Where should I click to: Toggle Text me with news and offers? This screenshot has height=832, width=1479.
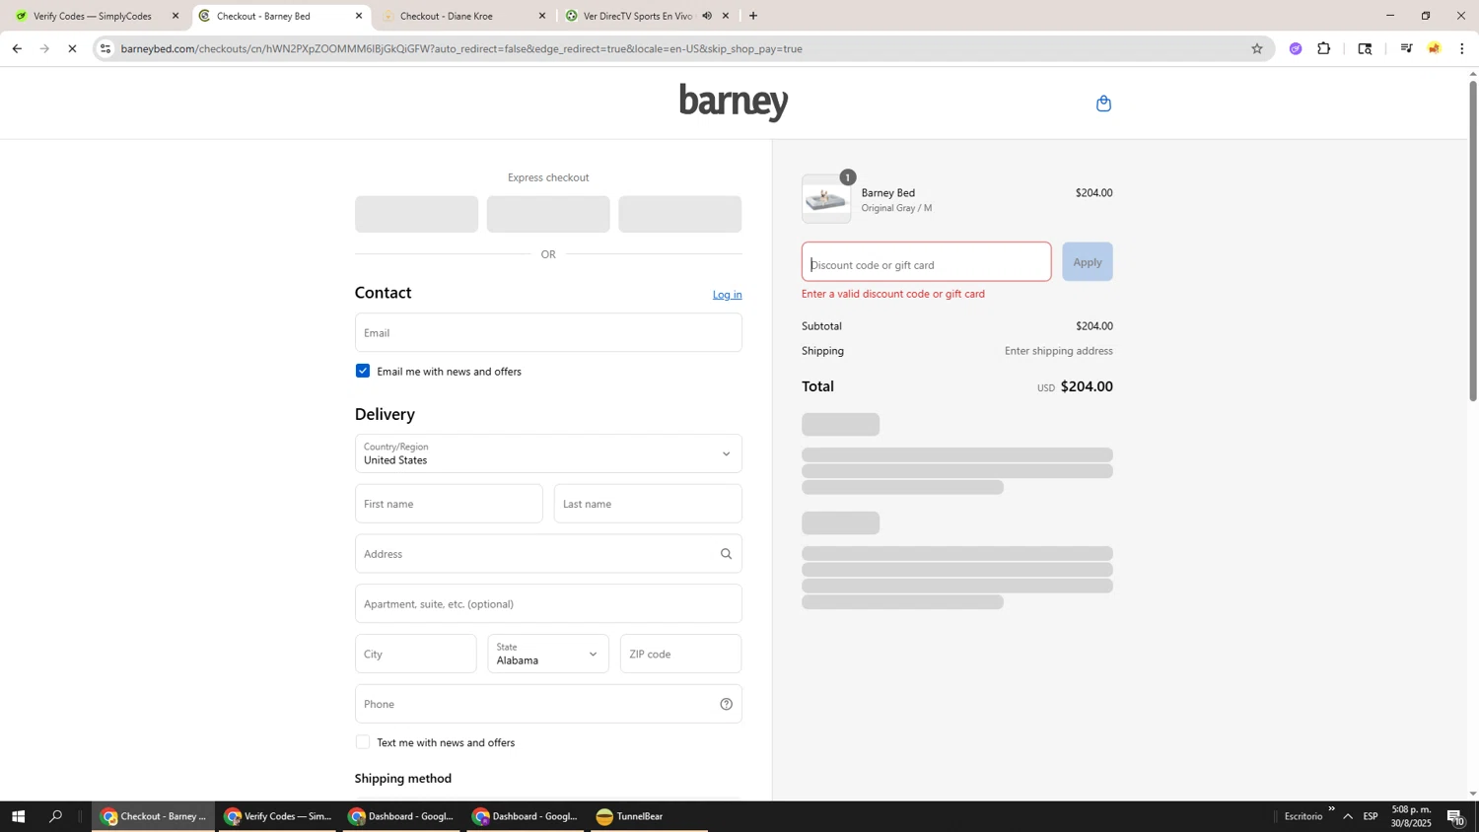tap(363, 742)
